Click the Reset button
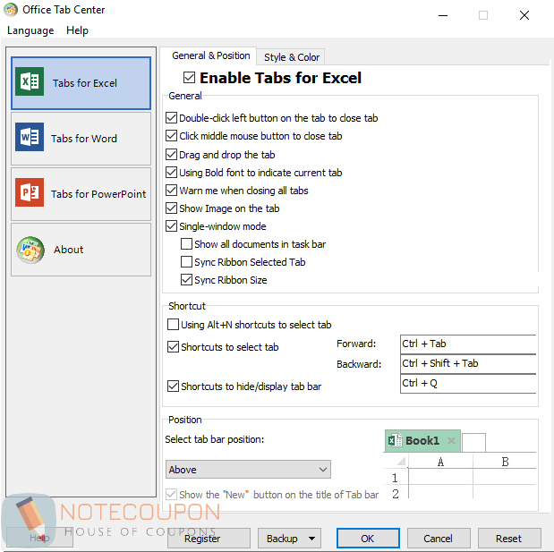The image size is (554, 552). point(509,539)
